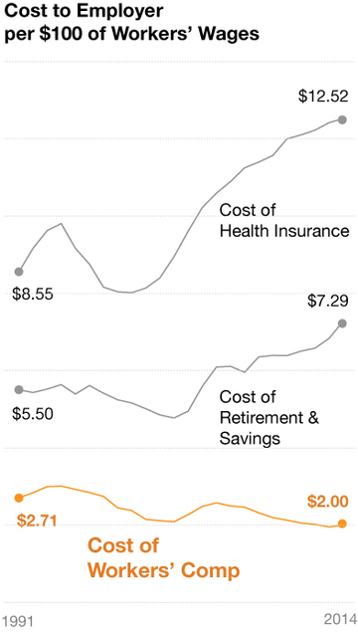Screen dimensions: 358x634
Task: Click the orange $2.00 value label
Action: [x=328, y=502]
